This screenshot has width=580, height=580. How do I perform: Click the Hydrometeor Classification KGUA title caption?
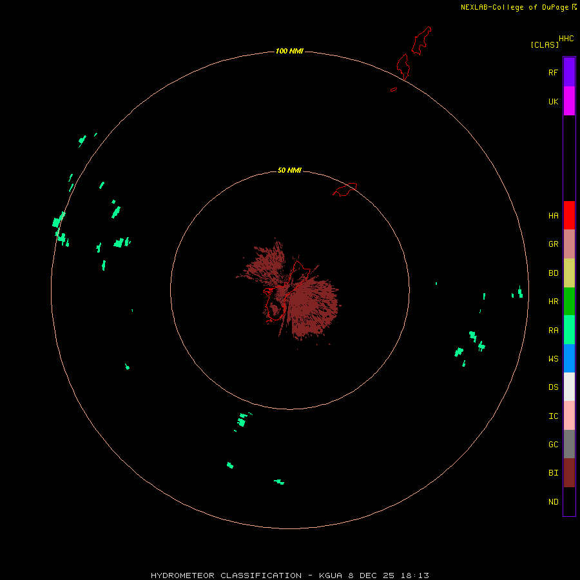point(289,575)
